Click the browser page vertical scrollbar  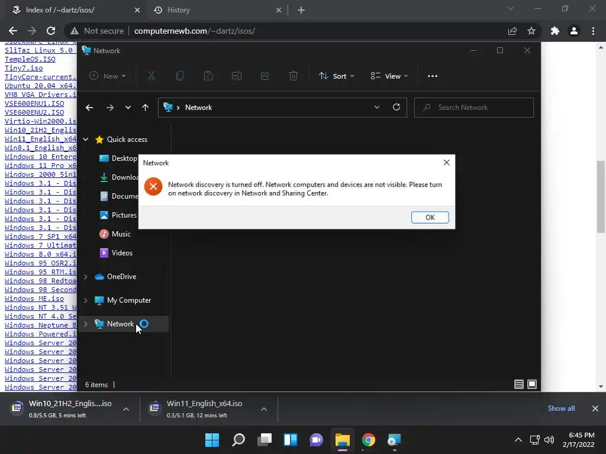tap(601, 197)
